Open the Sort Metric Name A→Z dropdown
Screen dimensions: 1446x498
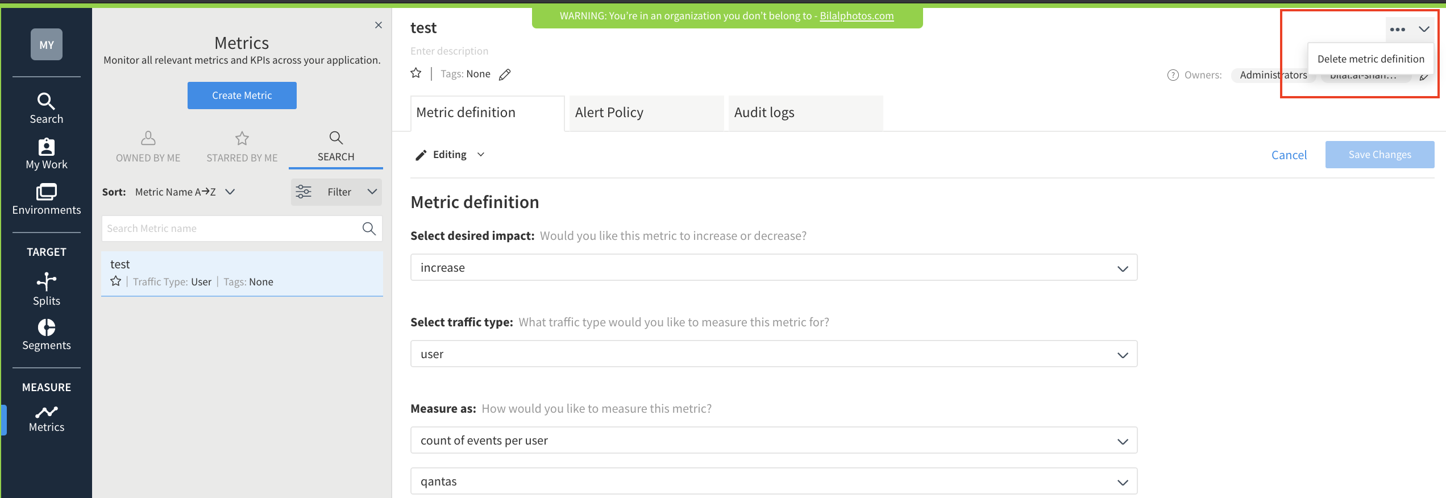coord(185,192)
